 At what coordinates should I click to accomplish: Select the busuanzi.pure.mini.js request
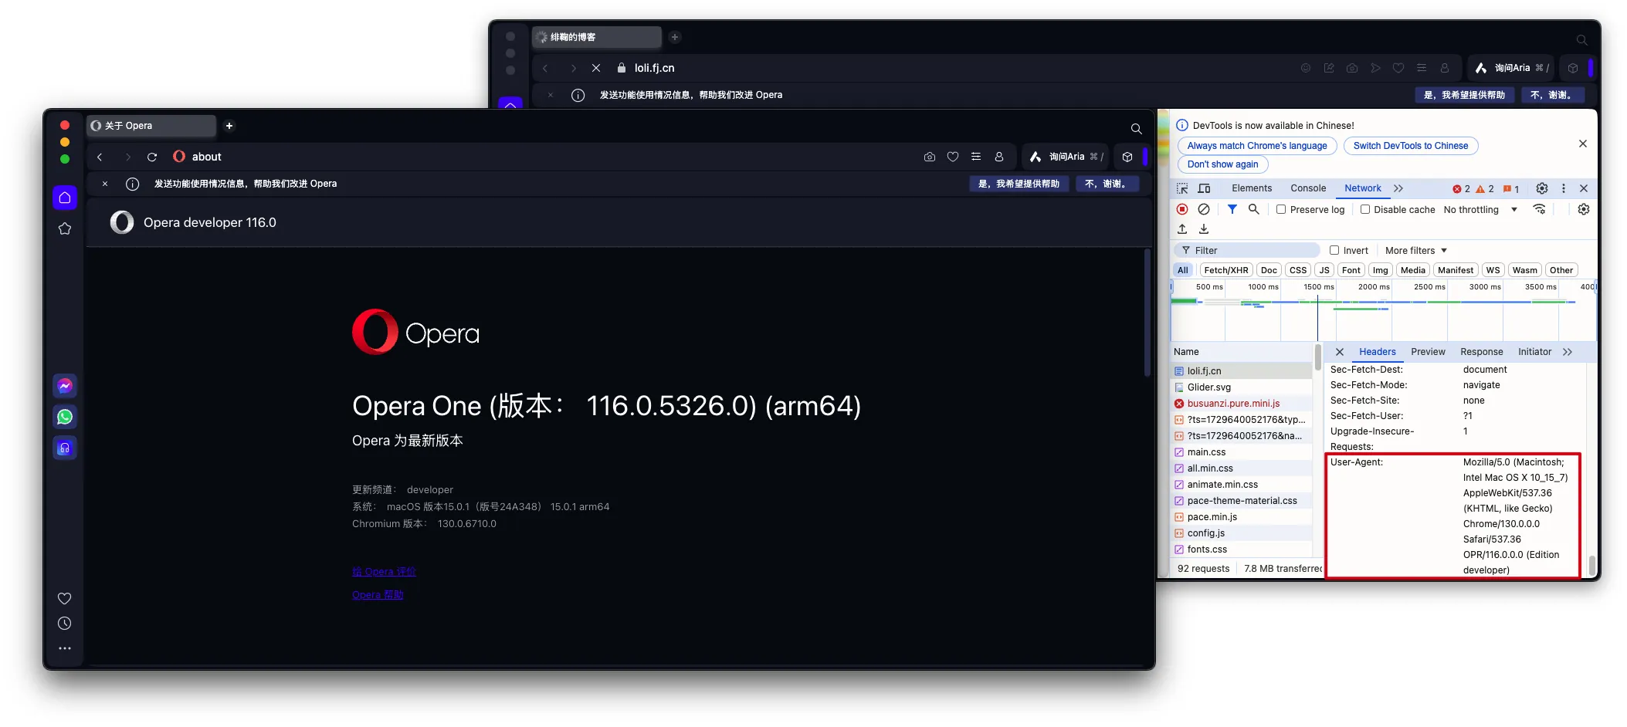[1242, 404]
